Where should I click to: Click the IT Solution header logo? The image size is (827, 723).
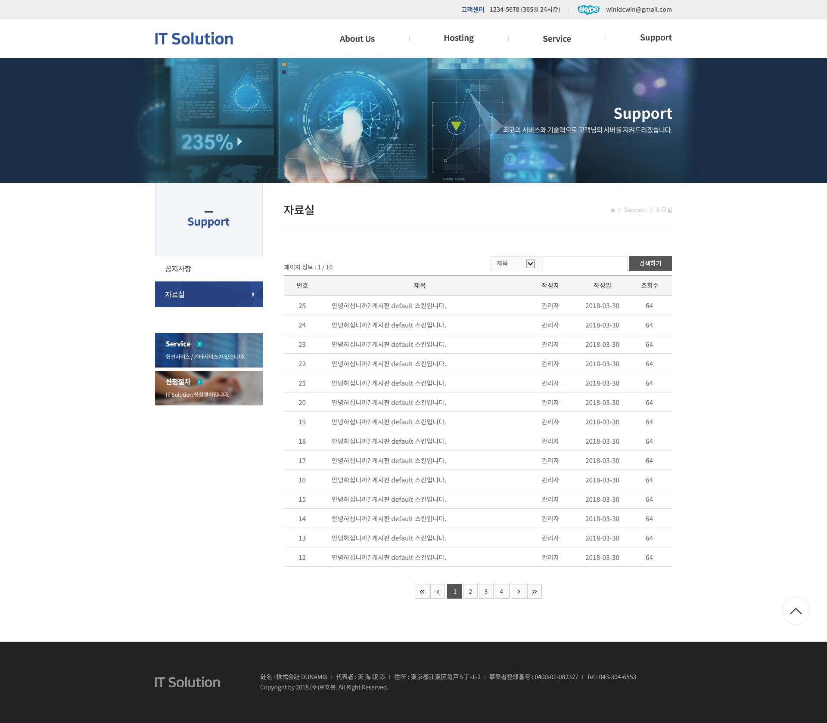point(194,39)
